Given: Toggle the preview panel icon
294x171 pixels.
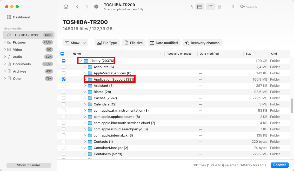Looking at the screenshot, I should click(231, 7).
